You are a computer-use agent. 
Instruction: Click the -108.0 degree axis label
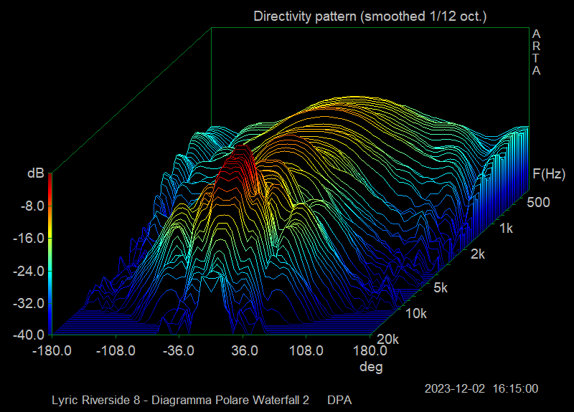pos(116,351)
